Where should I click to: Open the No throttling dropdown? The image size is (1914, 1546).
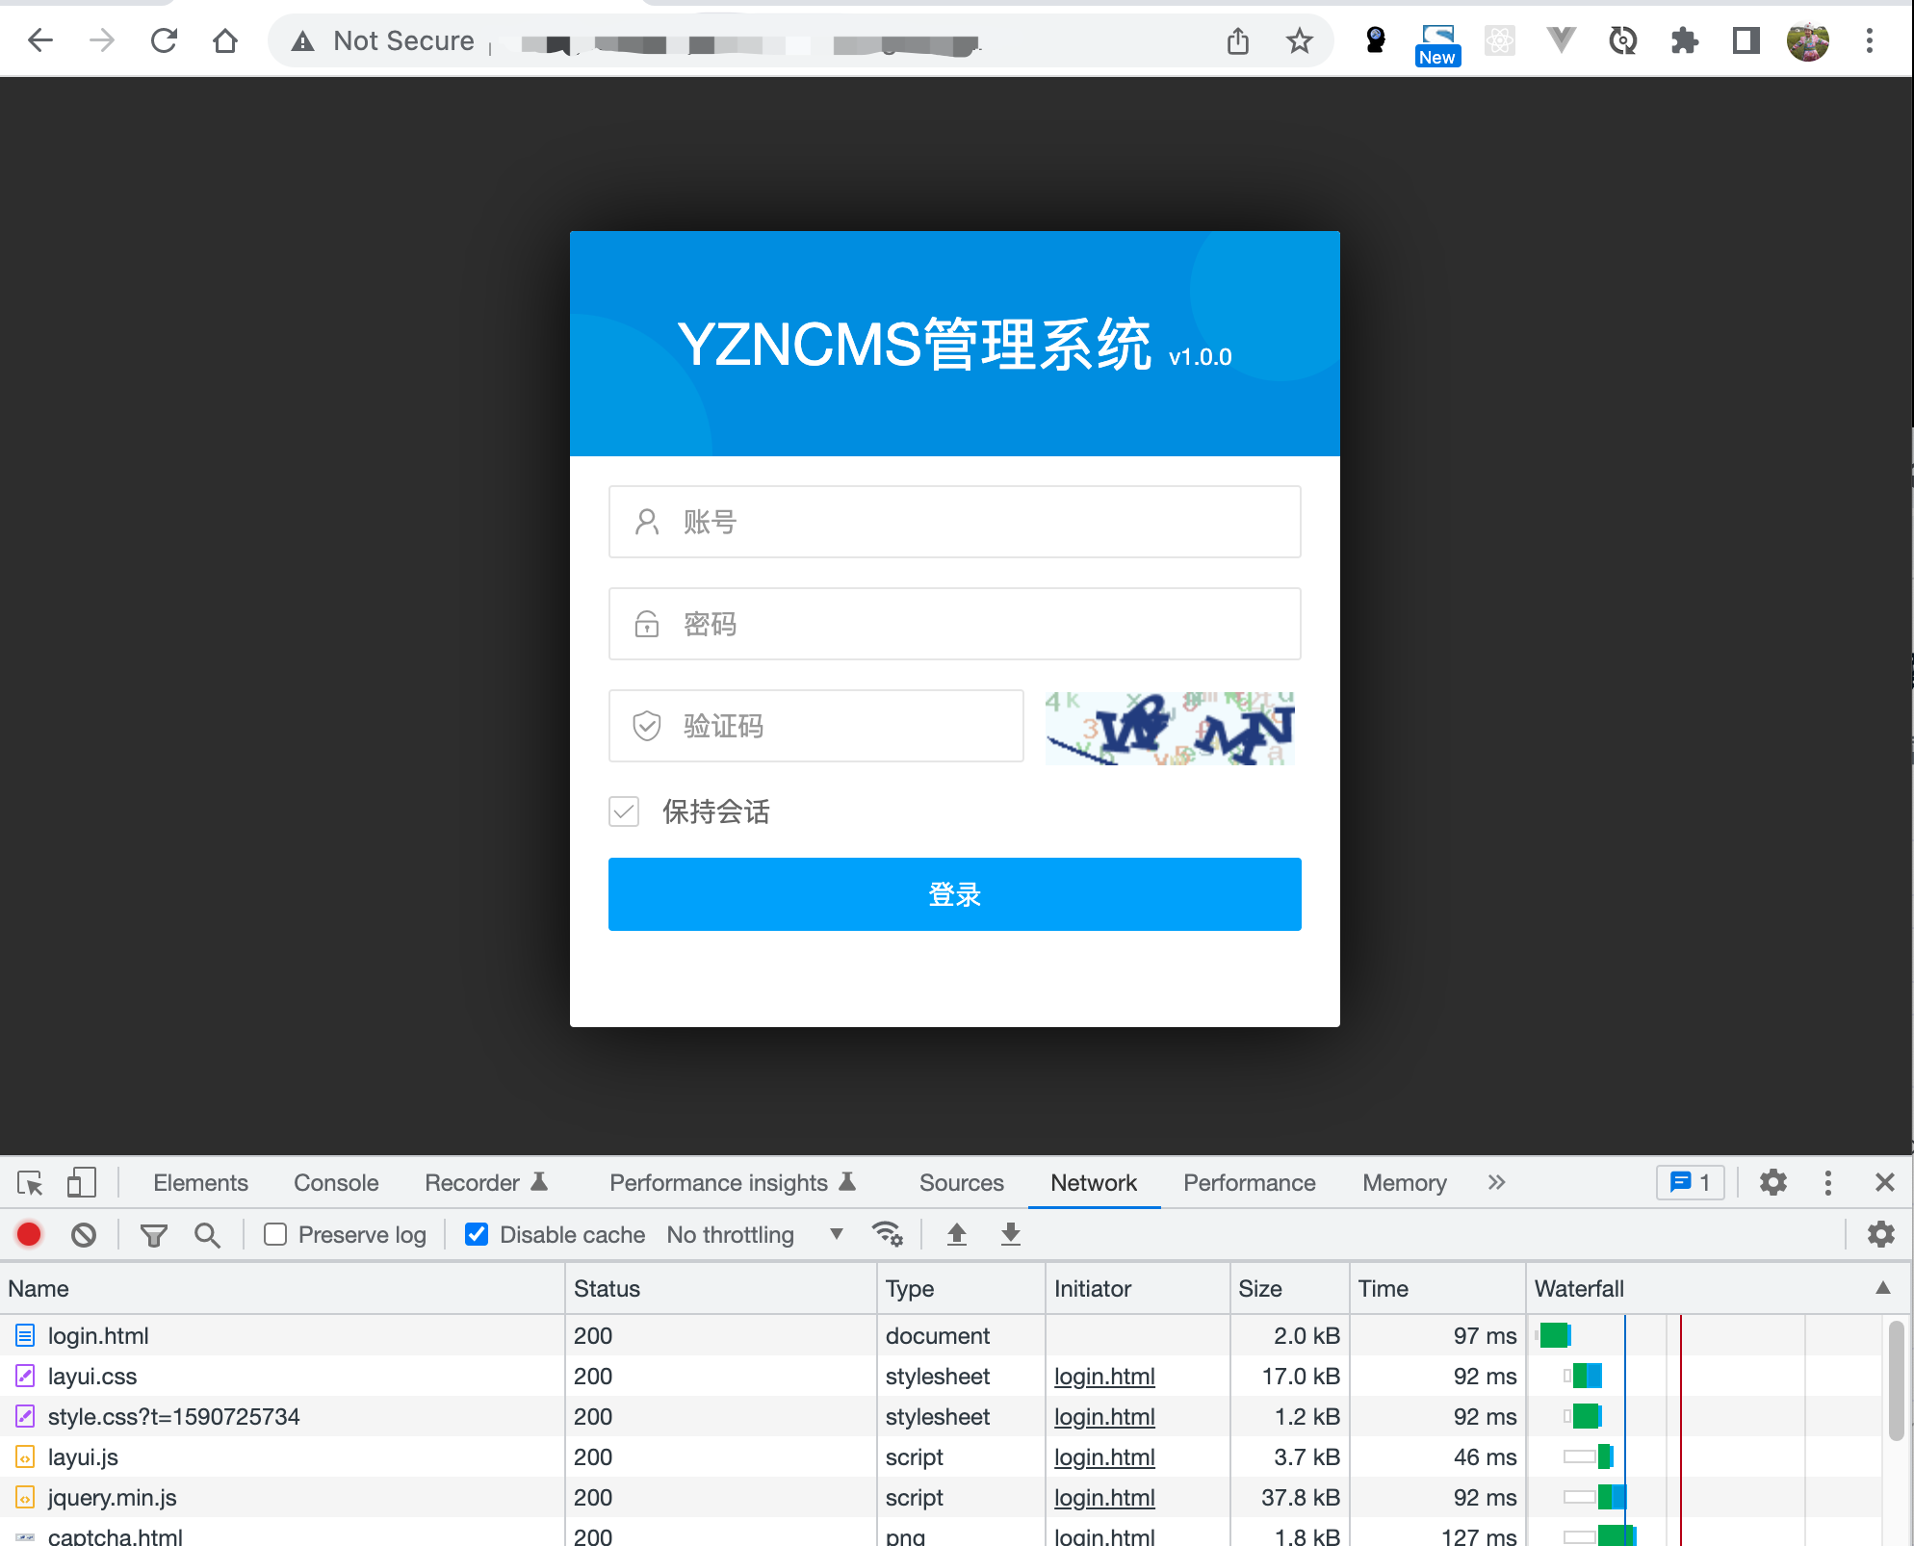758,1234
